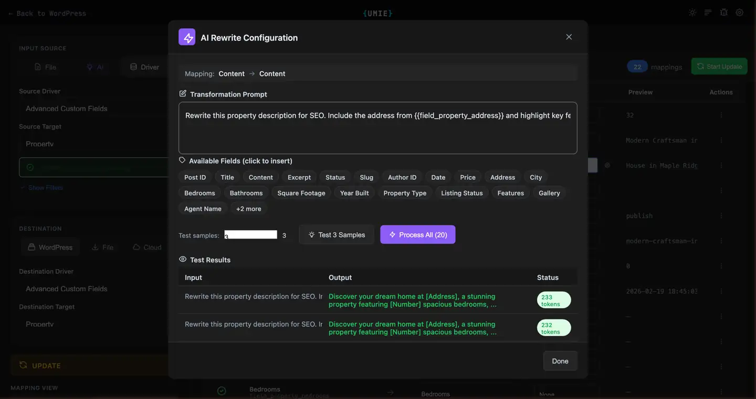Open the settings gear icon in top bar
Viewport: 756px width, 399px height.
740,13
